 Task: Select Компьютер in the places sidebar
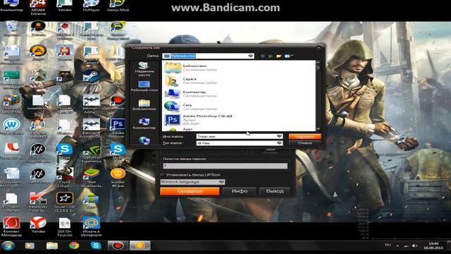(x=144, y=123)
